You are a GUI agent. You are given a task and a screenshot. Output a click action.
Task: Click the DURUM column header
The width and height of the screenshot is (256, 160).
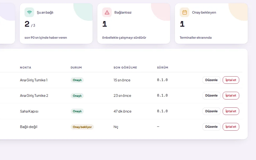click(x=76, y=67)
